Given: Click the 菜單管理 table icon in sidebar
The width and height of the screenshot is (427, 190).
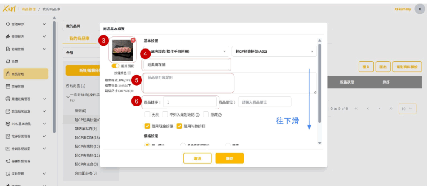Looking at the screenshot, I should [x=8, y=86].
